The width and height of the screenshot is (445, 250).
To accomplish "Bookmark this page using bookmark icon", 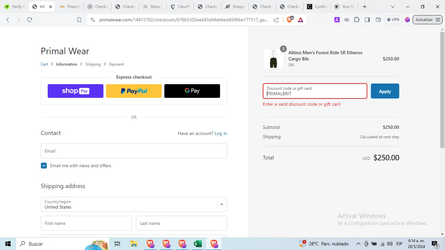I will [79, 20].
